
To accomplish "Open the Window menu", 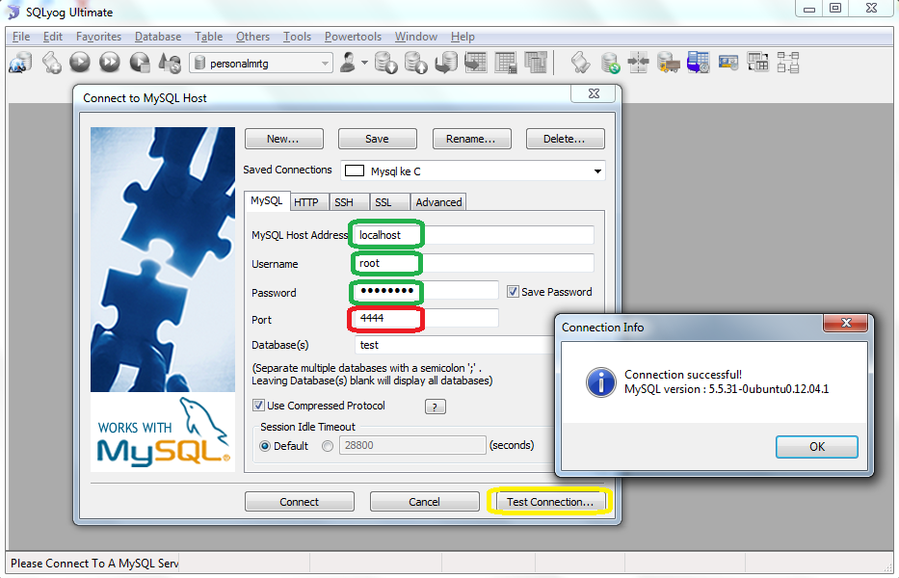I will click(416, 37).
